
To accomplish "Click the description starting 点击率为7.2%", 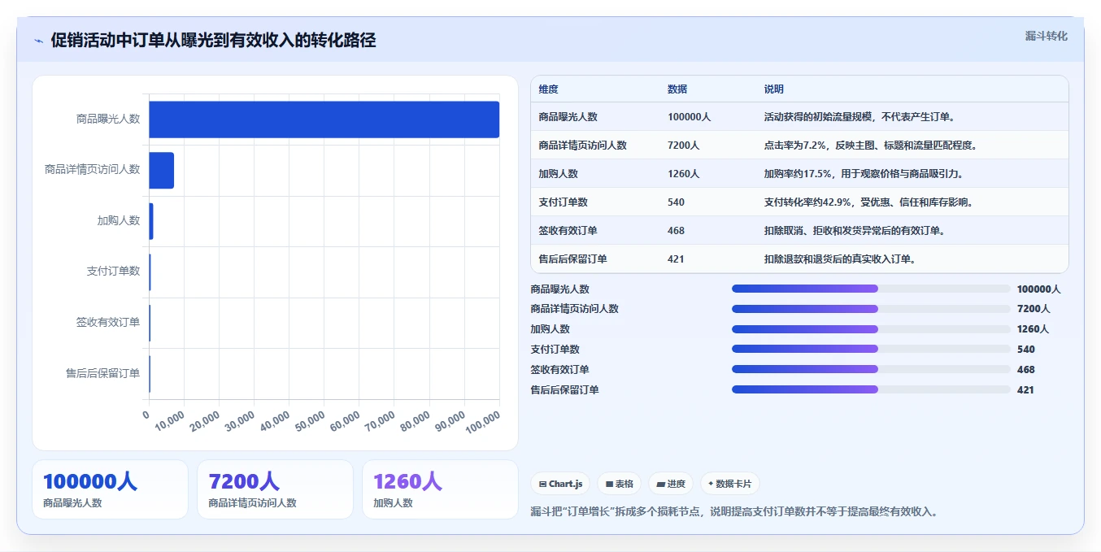I will tap(870, 146).
